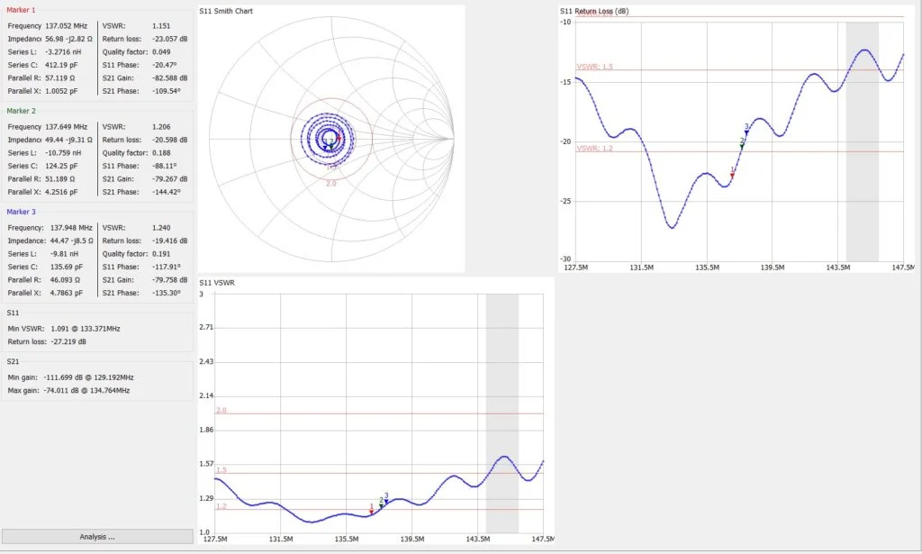
Task: Select blue marker 3 on Return Loss chart
Action: [x=746, y=132]
